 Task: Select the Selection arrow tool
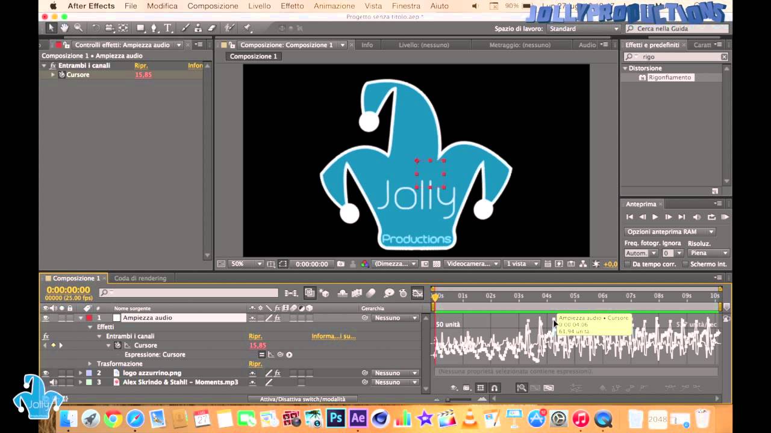[x=51, y=28]
